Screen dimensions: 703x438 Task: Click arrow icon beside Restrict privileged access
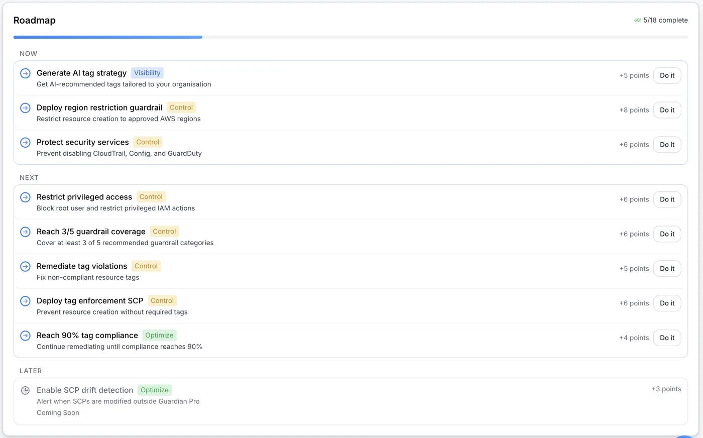point(25,197)
